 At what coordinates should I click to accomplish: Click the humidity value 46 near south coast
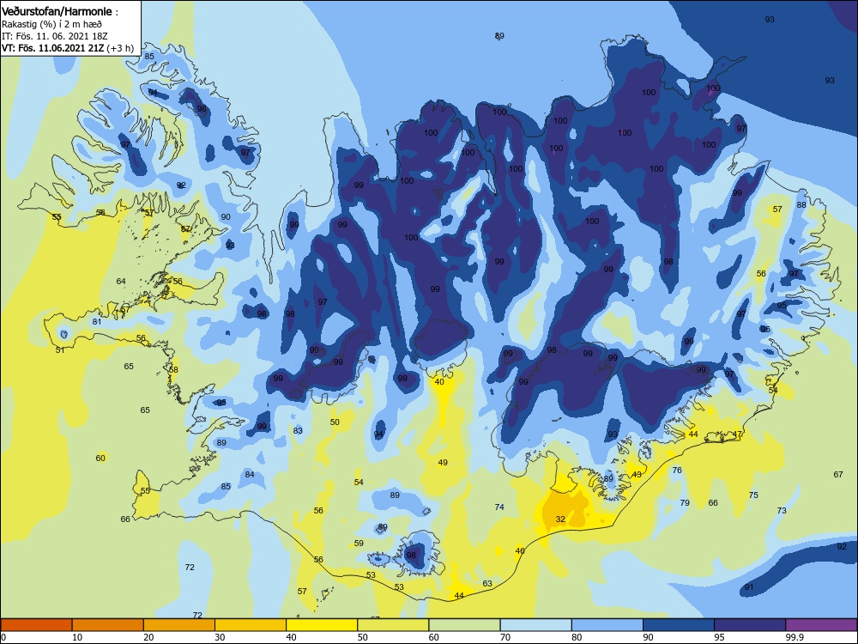pyautogui.click(x=520, y=551)
